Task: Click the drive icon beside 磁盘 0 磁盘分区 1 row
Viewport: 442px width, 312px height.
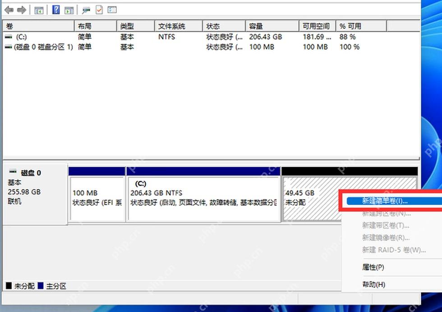Action: click(x=9, y=47)
